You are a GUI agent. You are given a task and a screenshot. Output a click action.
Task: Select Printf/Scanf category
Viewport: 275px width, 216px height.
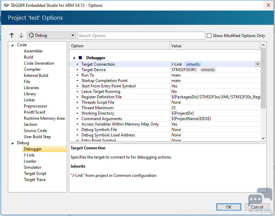pyautogui.click(x=34, y=112)
